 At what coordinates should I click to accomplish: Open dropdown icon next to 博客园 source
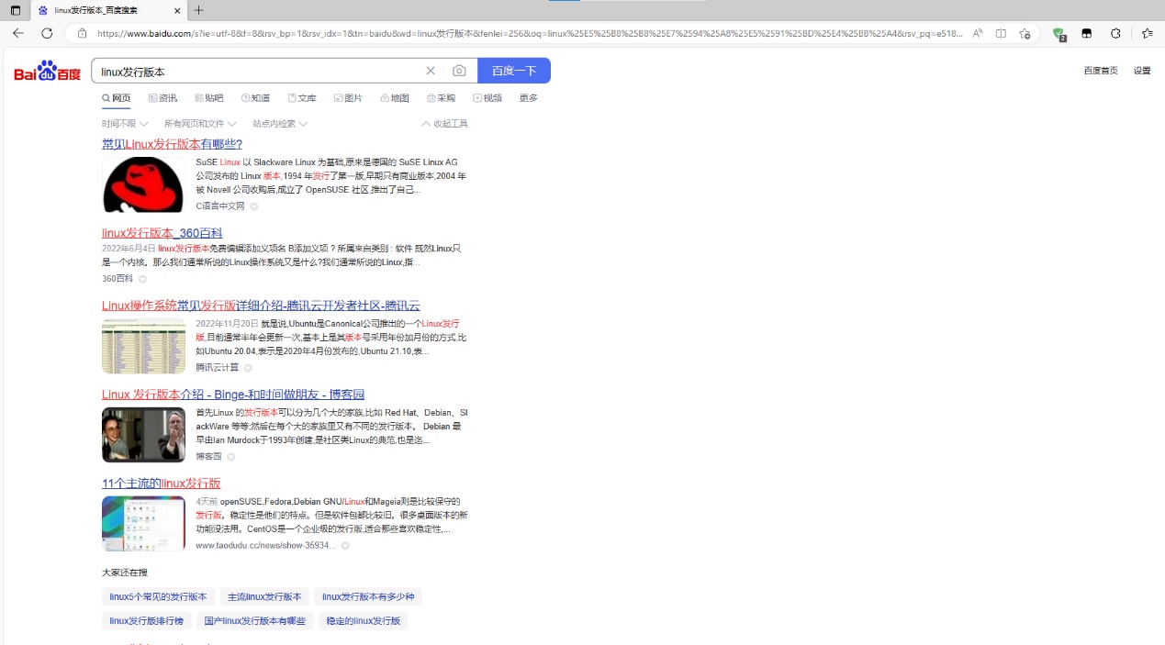click(x=230, y=457)
